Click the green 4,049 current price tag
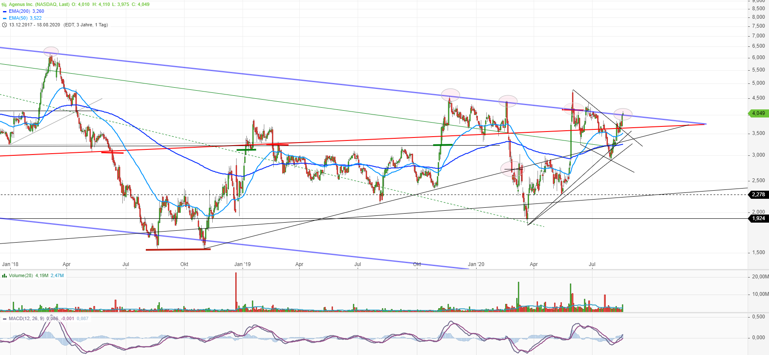This screenshot has width=769, height=355. [758, 113]
